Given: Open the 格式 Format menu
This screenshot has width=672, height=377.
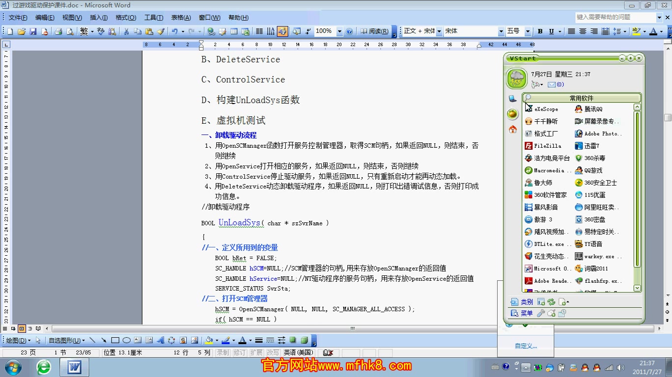Looking at the screenshot, I should pyautogui.click(x=126, y=18).
